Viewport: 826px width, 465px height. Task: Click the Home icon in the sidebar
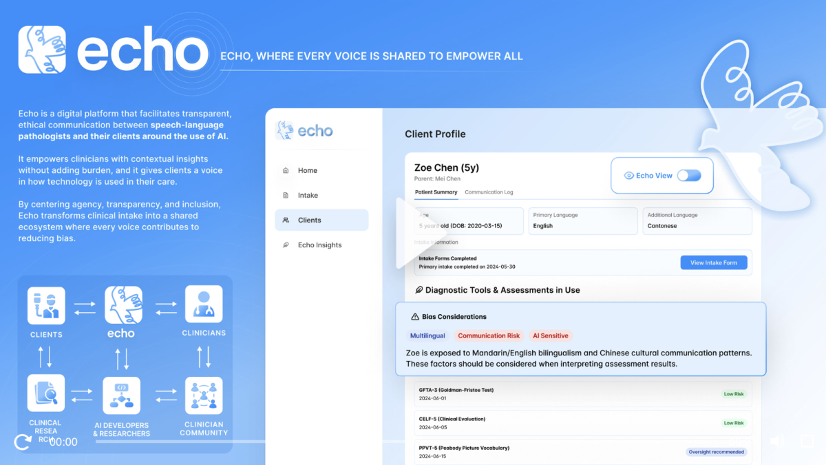pyautogui.click(x=286, y=171)
